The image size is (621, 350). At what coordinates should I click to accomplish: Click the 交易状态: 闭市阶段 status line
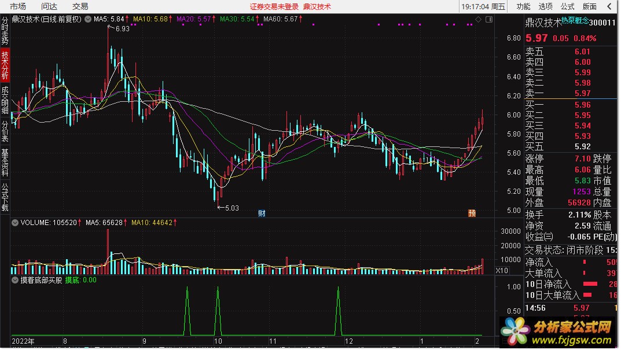pos(571,250)
